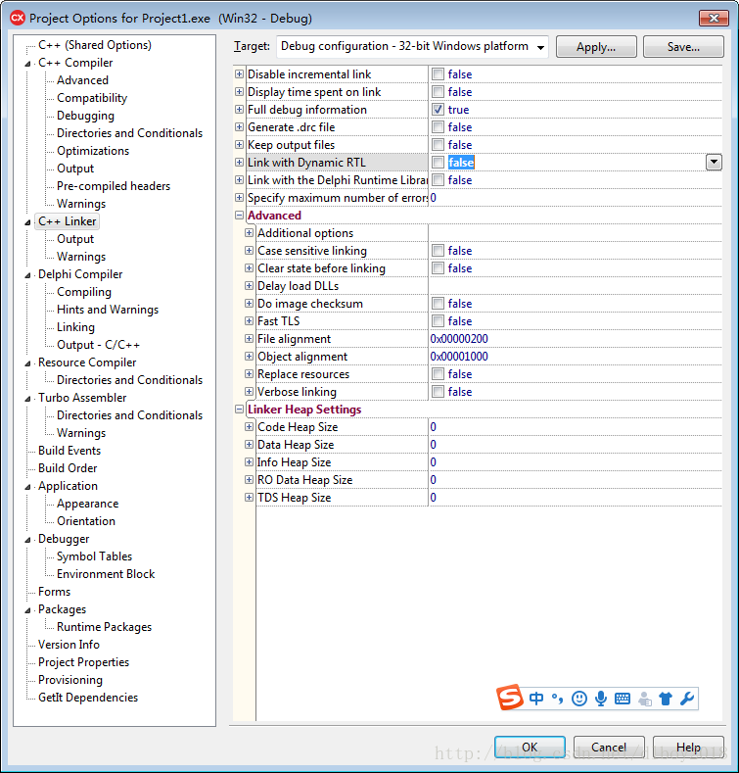Toggle Chinese input mode icon
The width and height of the screenshot is (739, 773).
coord(536,699)
